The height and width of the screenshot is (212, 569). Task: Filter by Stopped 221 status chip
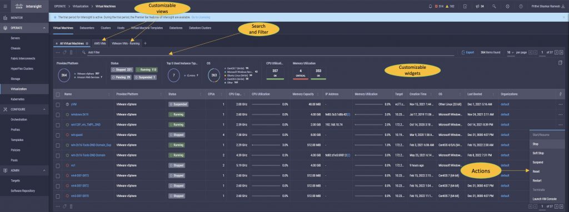122,69
